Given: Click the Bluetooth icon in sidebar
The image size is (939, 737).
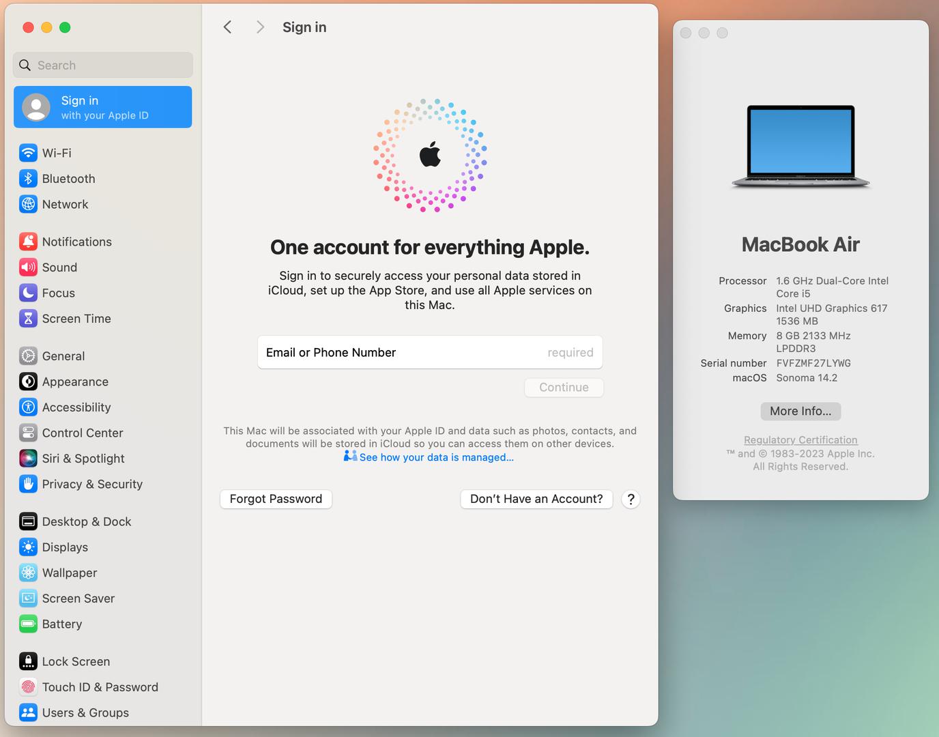Looking at the screenshot, I should click(x=28, y=179).
